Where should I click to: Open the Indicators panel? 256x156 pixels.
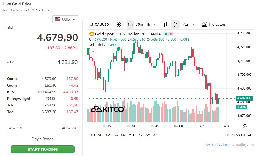click(214, 24)
